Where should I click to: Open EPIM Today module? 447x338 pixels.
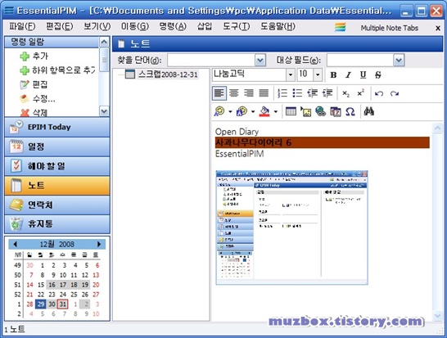click(57, 127)
